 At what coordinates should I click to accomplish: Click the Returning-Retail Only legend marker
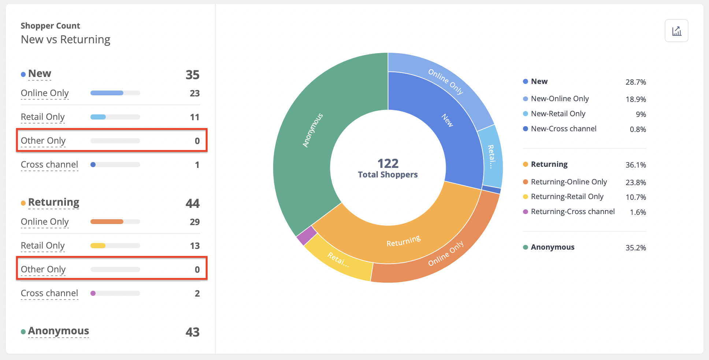click(525, 196)
